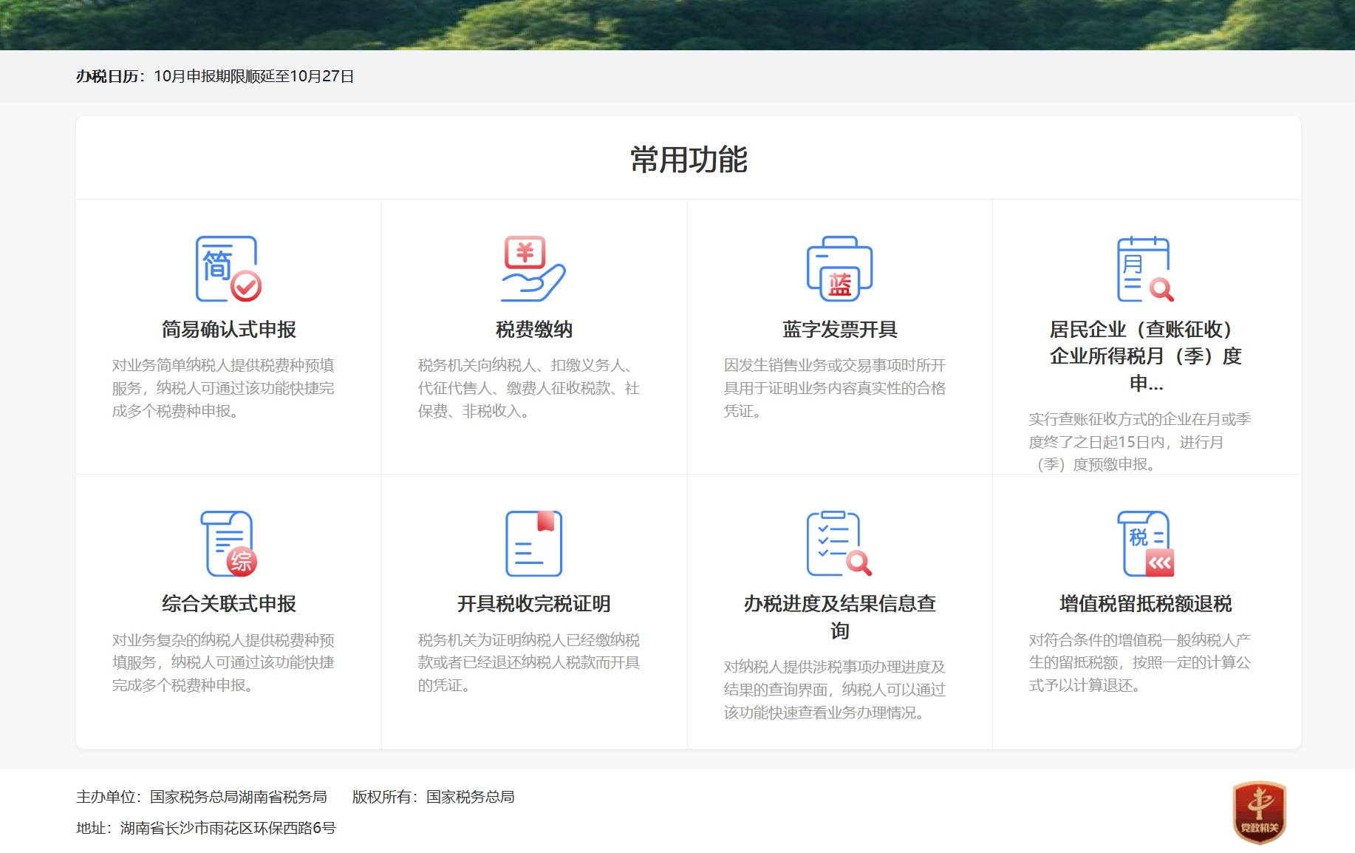
Task: Click the 办税进度 checklist search icon
Action: 839,544
